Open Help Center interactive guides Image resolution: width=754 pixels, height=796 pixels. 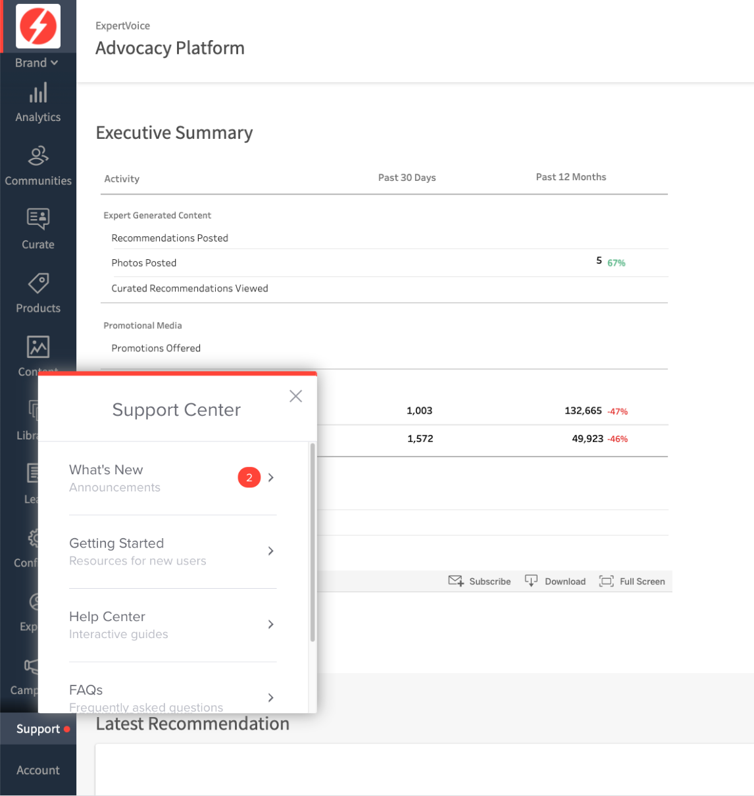point(173,625)
